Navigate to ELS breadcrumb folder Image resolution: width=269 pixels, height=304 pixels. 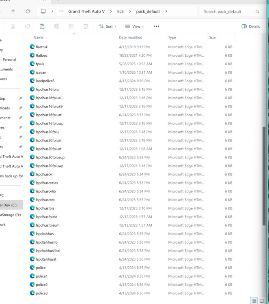coord(121,11)
